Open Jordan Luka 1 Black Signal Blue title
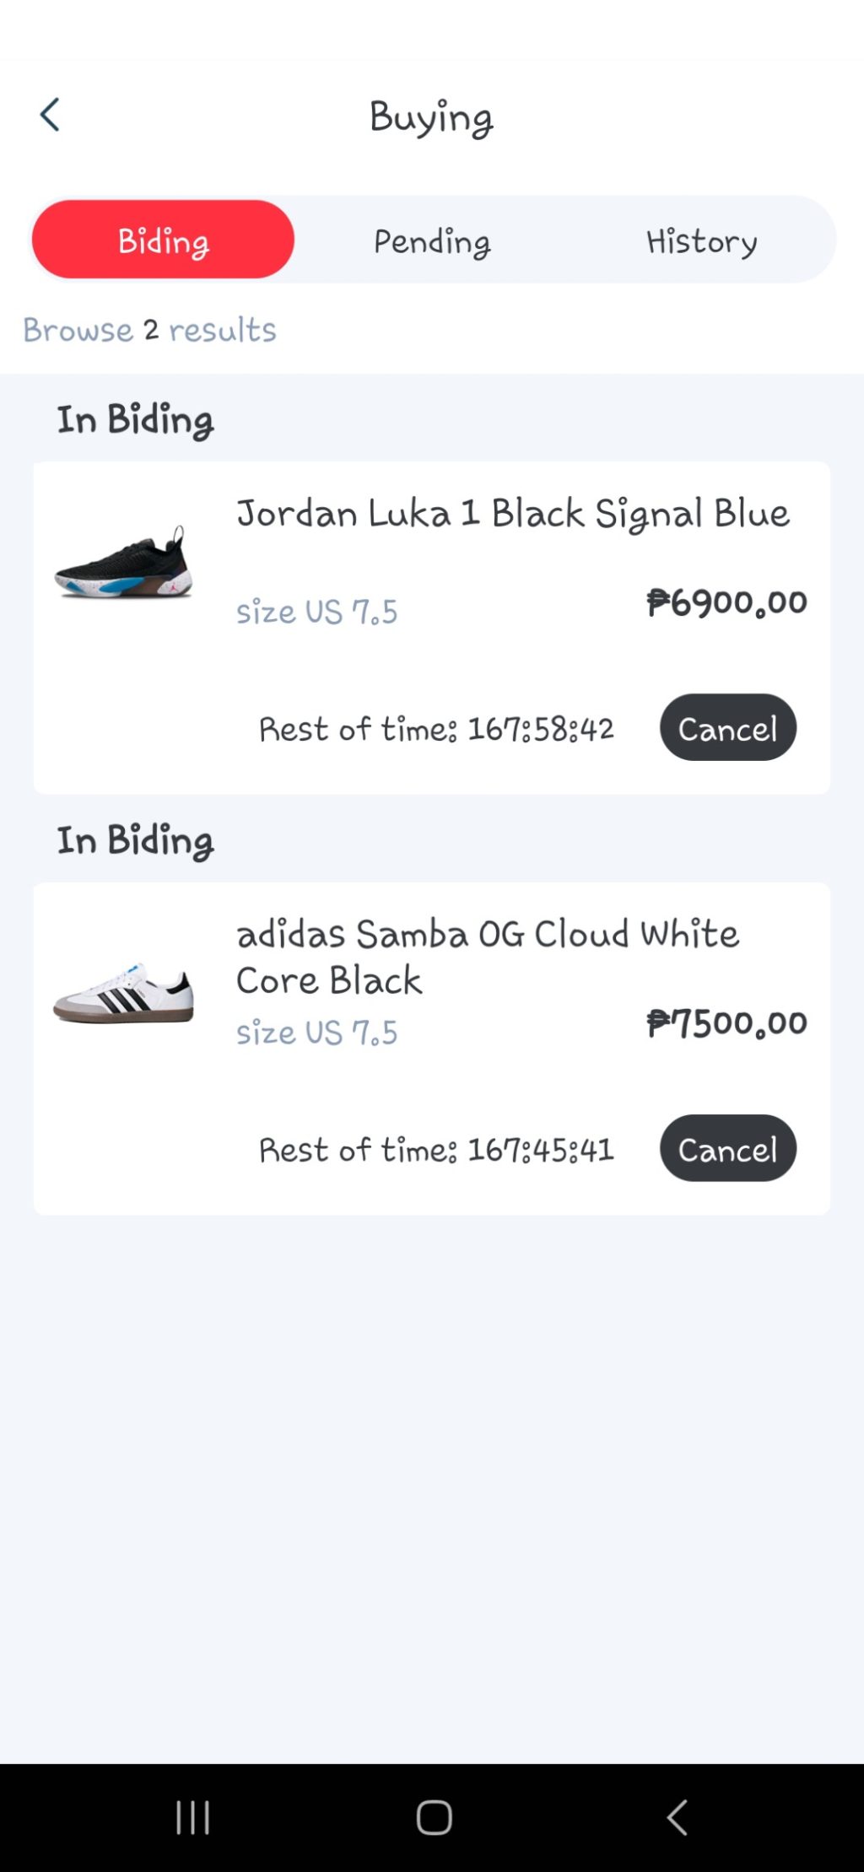 click(513, 514)
